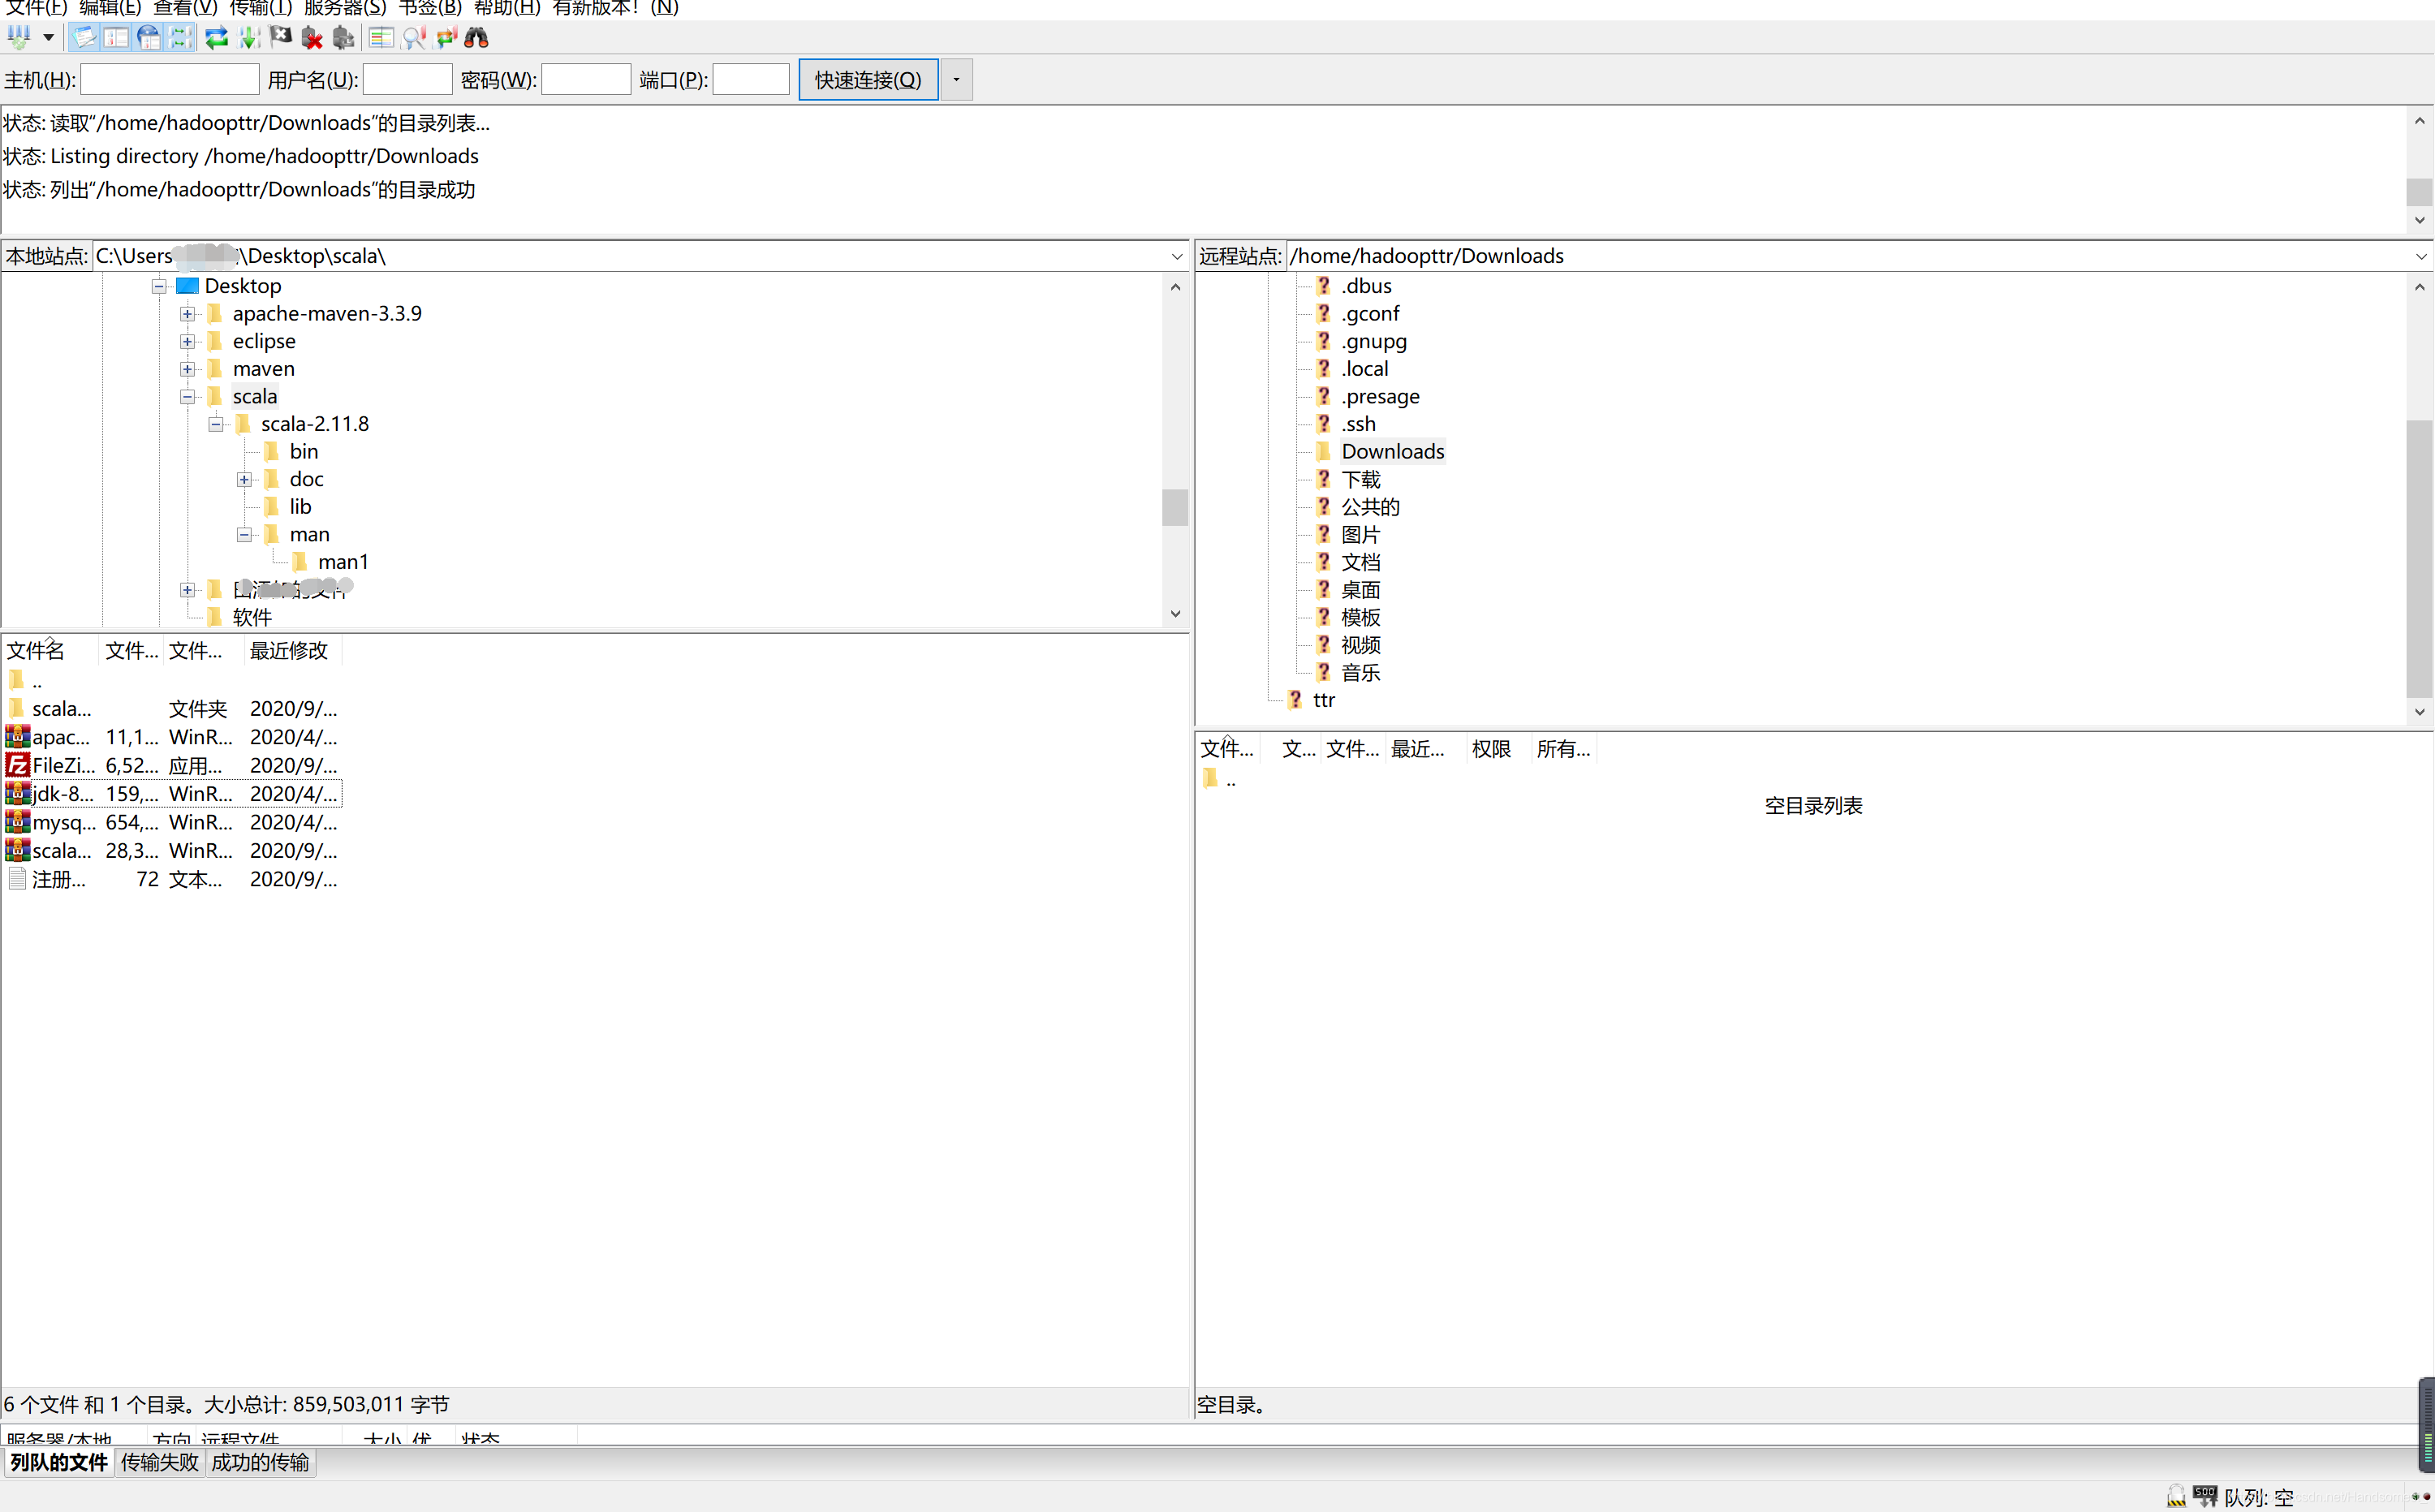Screen dimensions: 2435x1512
Task: Click the question mark icon beside ttr
Action: [x=1295, y=700]
